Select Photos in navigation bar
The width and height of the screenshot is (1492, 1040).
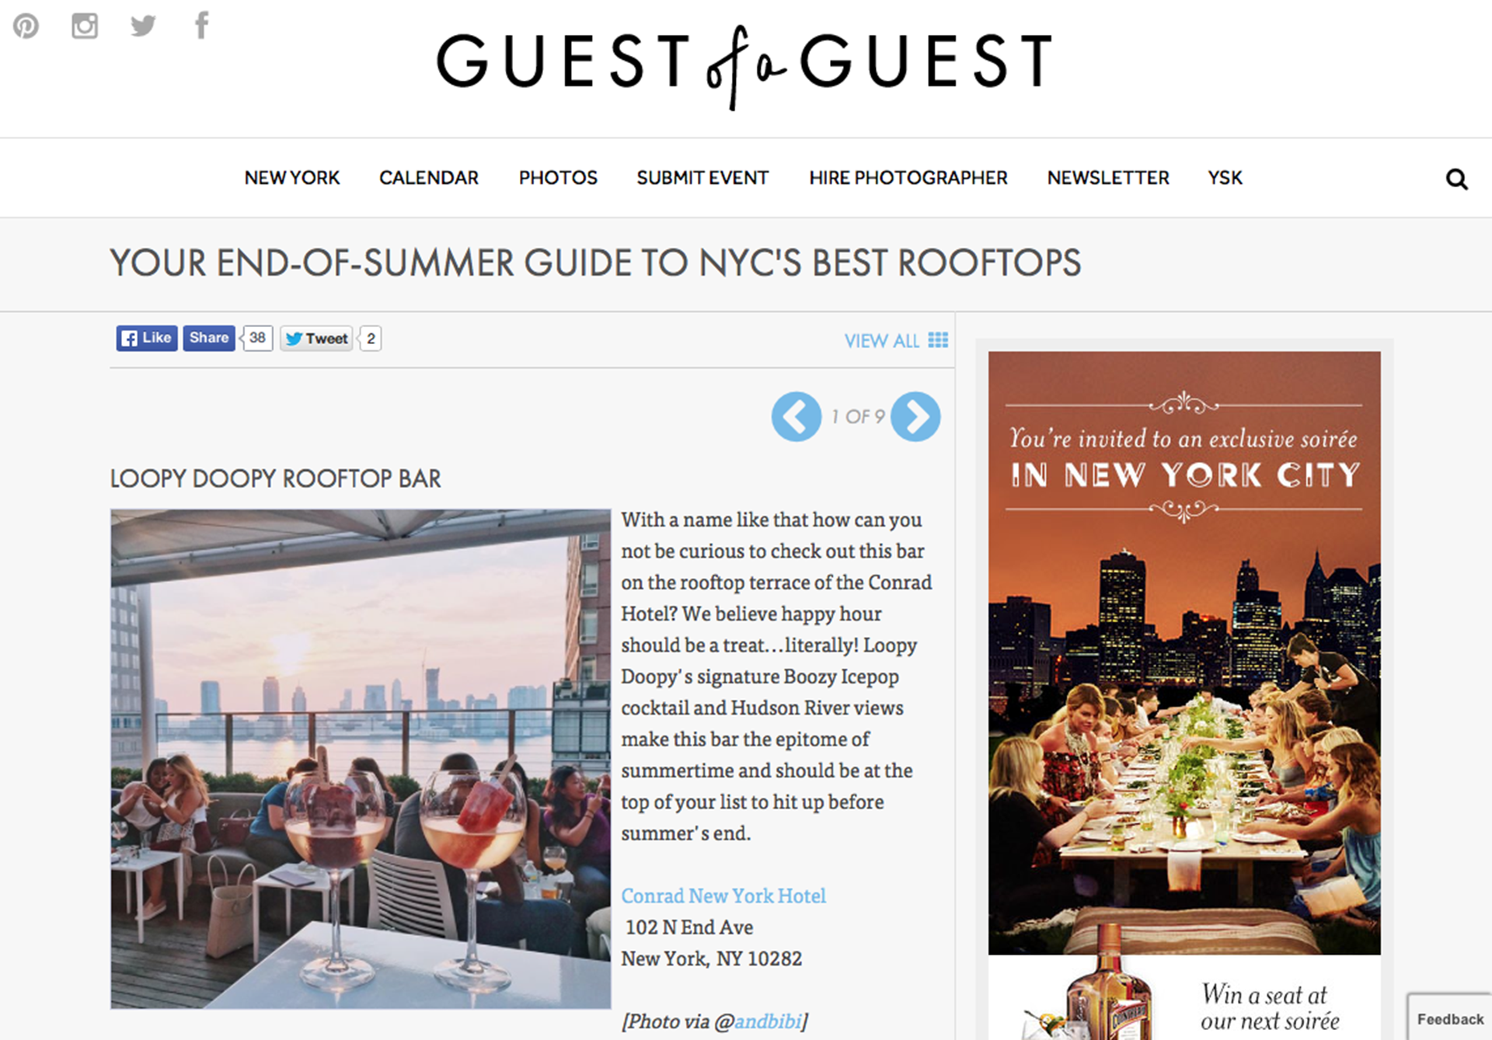558,178
